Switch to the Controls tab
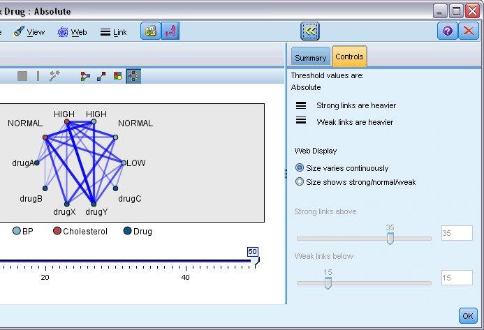 click(349, 57)
